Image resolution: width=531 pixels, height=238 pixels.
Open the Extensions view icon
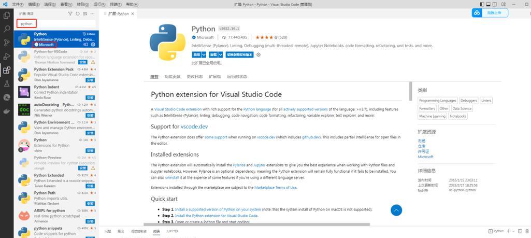click(x=6, y=70)
